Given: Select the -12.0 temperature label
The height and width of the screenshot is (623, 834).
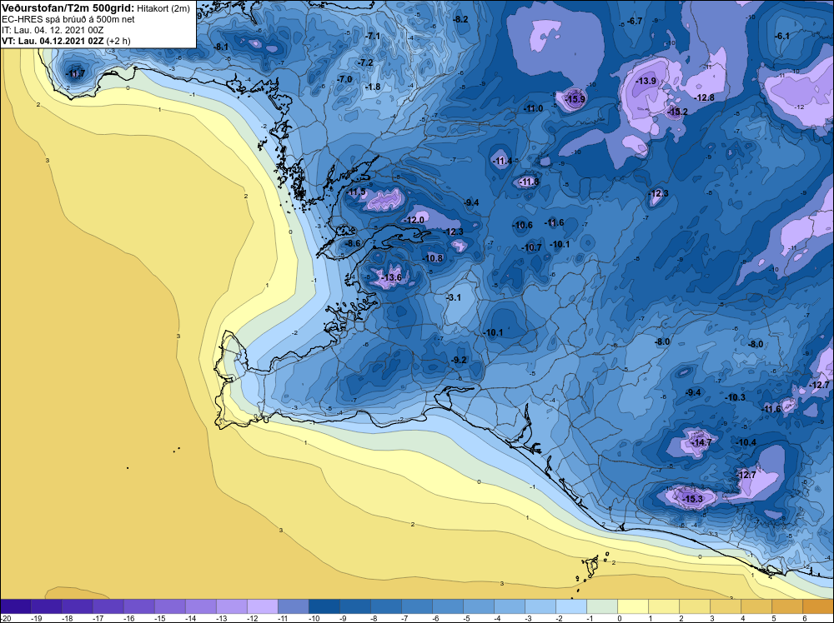Looking at the screenshot, I should [x=414, y=220].
